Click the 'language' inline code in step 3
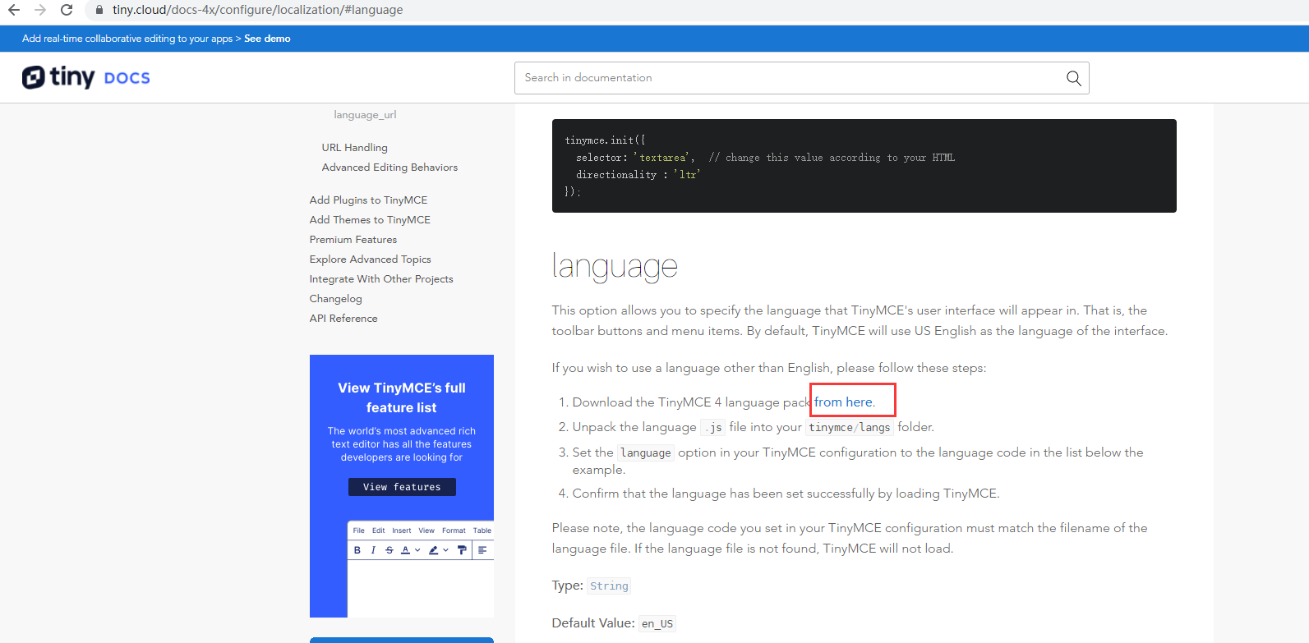This screenshot has height=643, width=1309. pos(646,453)
